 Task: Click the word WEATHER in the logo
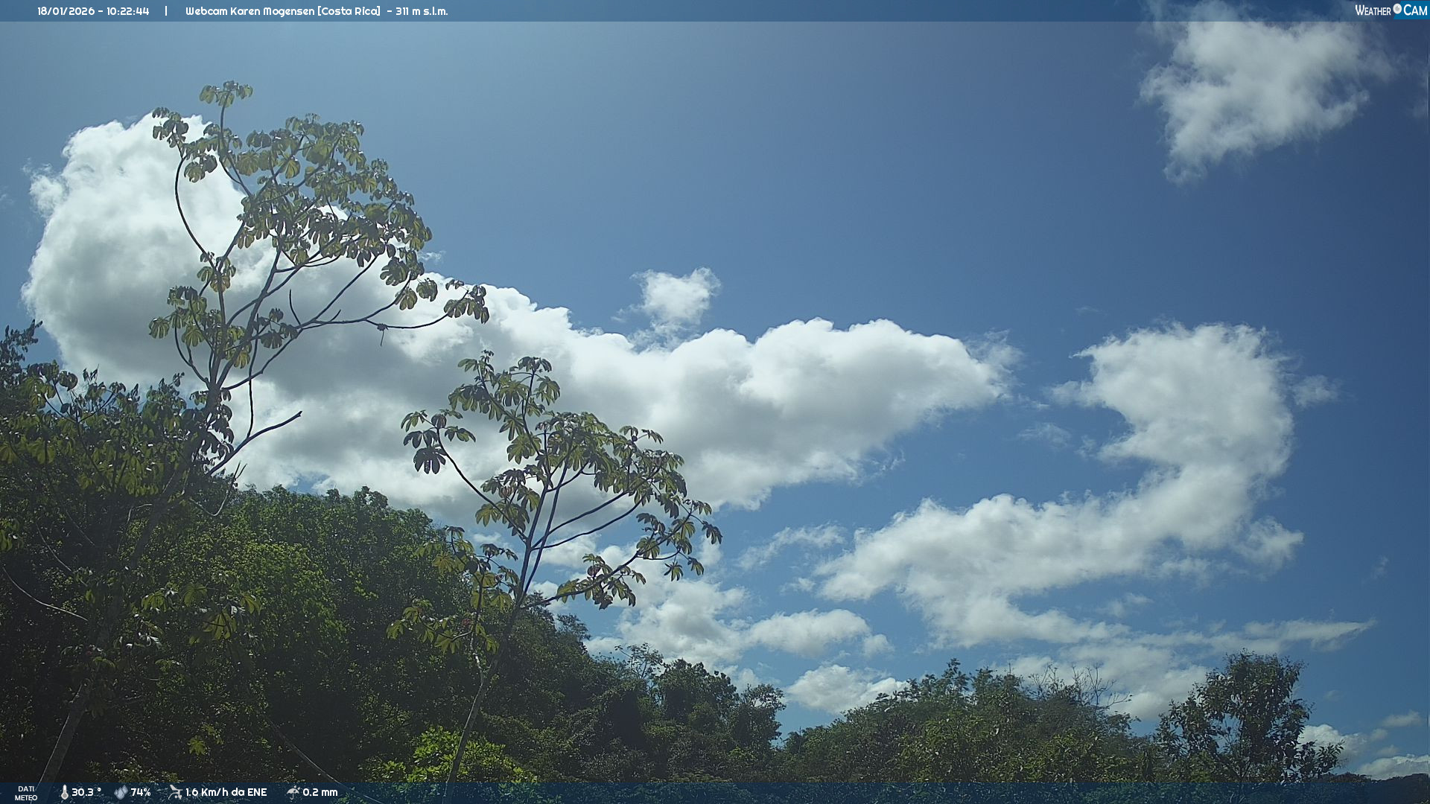coord(1373,10)
